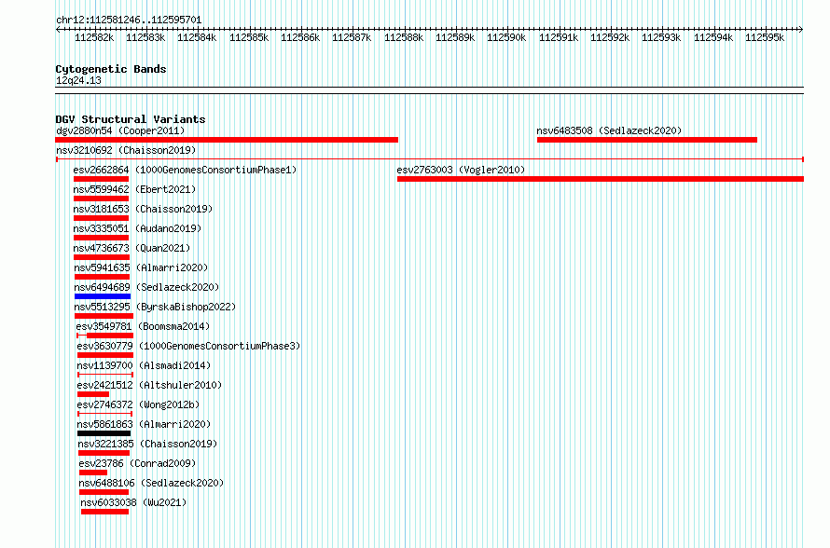Viewport: 830px width, 548px height.
Task: Click nsv4736673 (Quan2021) variant label
Action: (131, 248)
